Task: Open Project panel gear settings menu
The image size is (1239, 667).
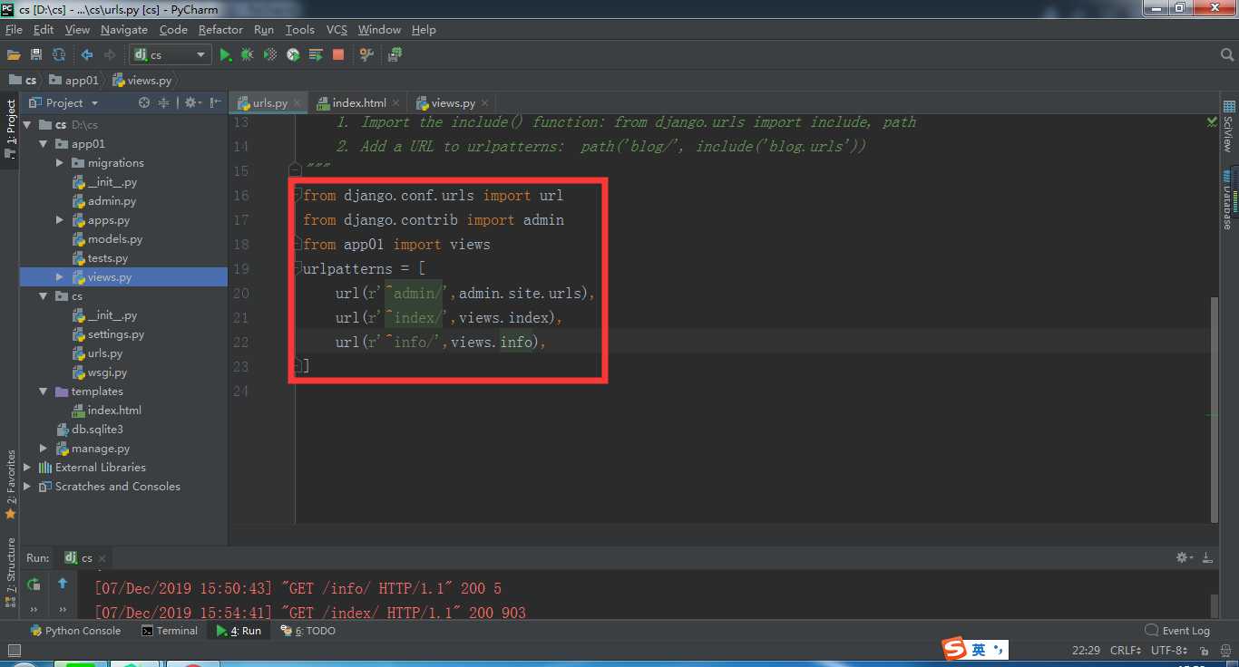Action: tap(192, 102)
